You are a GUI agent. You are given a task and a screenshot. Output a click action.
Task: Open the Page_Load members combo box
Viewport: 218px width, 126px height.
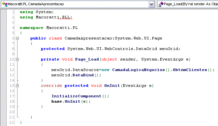[x=188, y=4]
